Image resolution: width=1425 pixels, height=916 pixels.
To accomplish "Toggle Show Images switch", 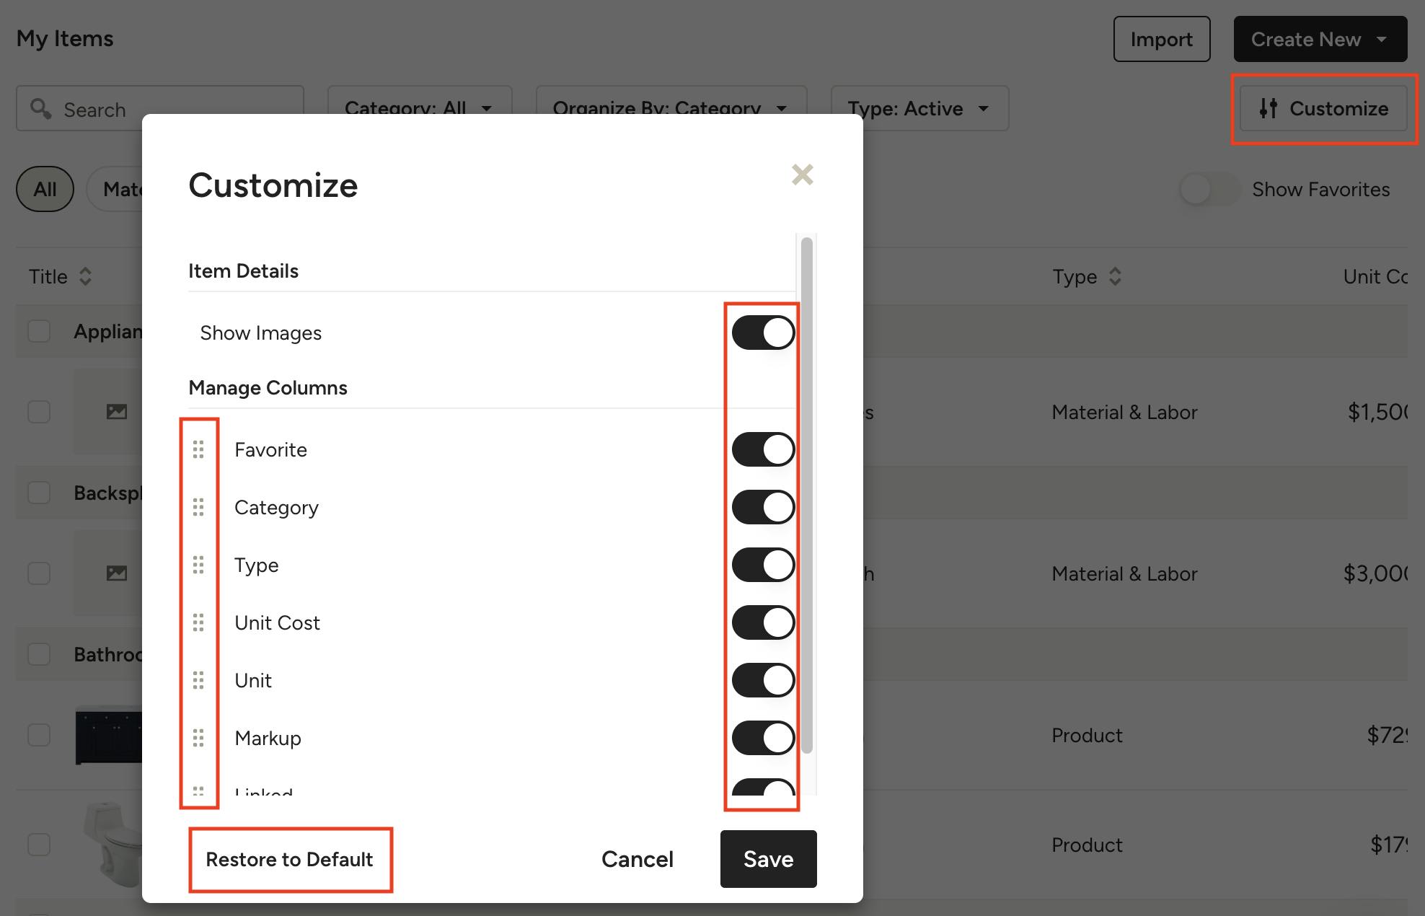I will coord(763,333).
